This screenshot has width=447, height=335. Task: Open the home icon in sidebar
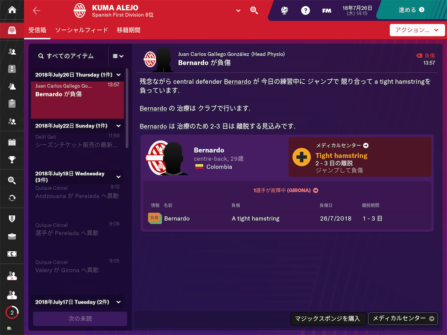[12, 10]
